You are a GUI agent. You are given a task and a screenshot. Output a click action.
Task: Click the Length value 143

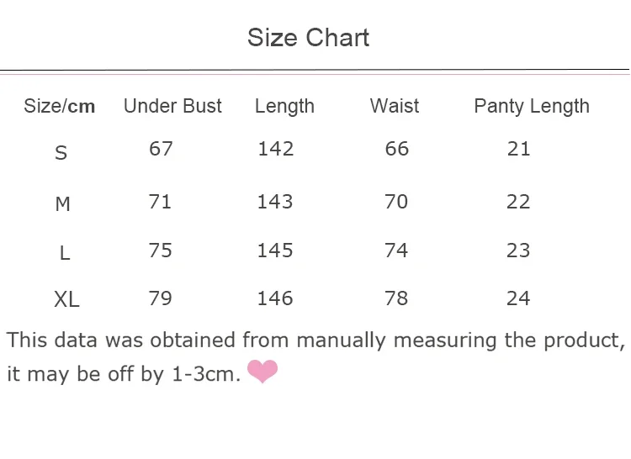(275, 202)
